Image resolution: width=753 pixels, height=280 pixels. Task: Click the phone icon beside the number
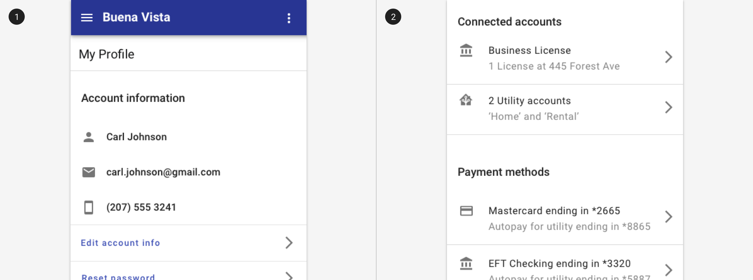(88, 208)
